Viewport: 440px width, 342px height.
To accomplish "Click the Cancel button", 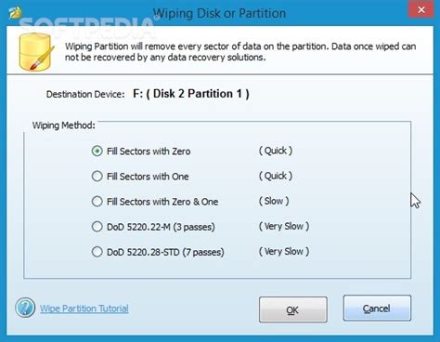I will 377,309.
